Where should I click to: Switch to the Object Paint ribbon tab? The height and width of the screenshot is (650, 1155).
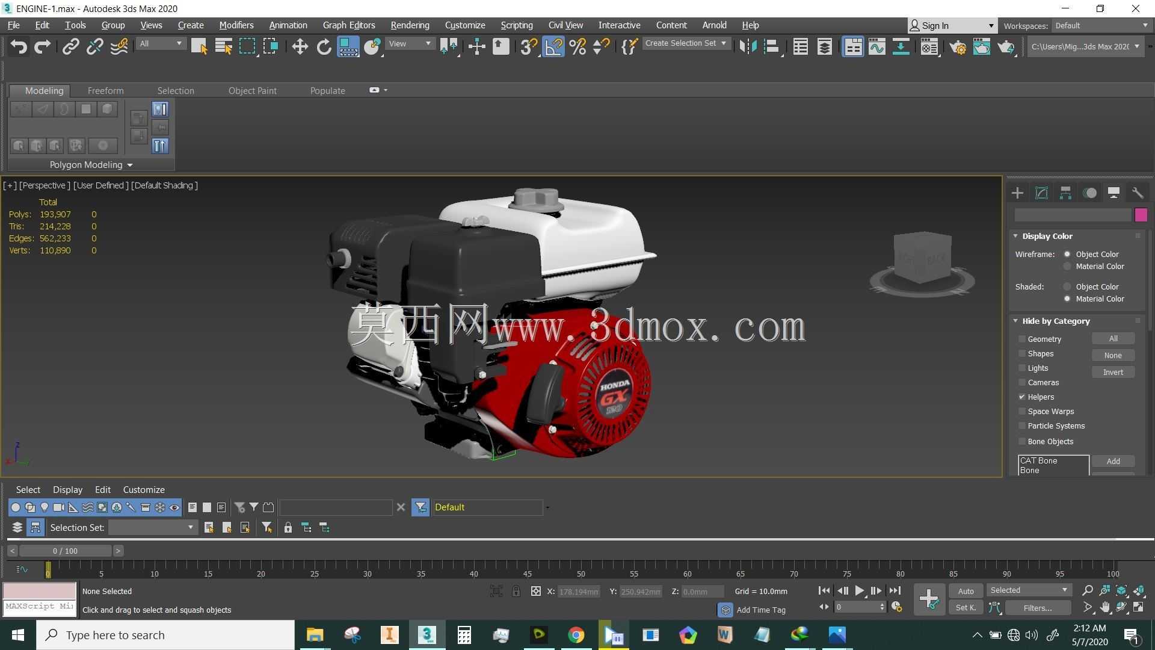pos(252,90)
